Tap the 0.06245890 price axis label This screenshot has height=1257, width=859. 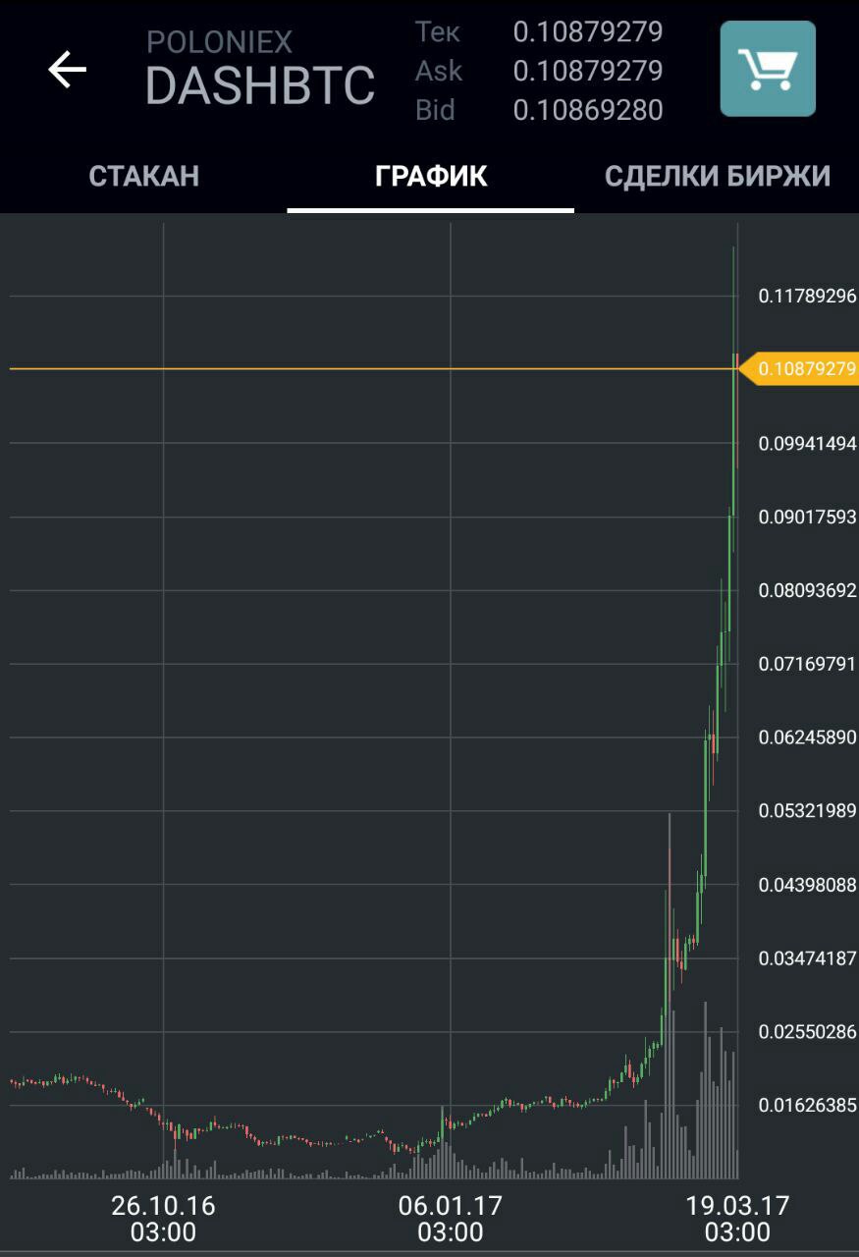click(808, 737)
